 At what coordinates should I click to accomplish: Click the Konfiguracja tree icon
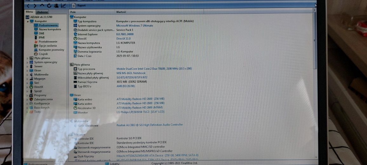click(31, 103)
